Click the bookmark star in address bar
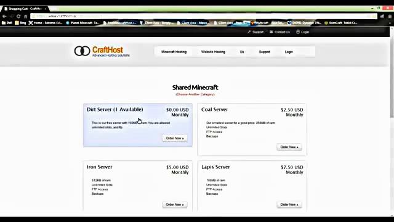Image resolution: width=394 pixels, height=222 pixels. pyautogui.click(x=374, y=16)
